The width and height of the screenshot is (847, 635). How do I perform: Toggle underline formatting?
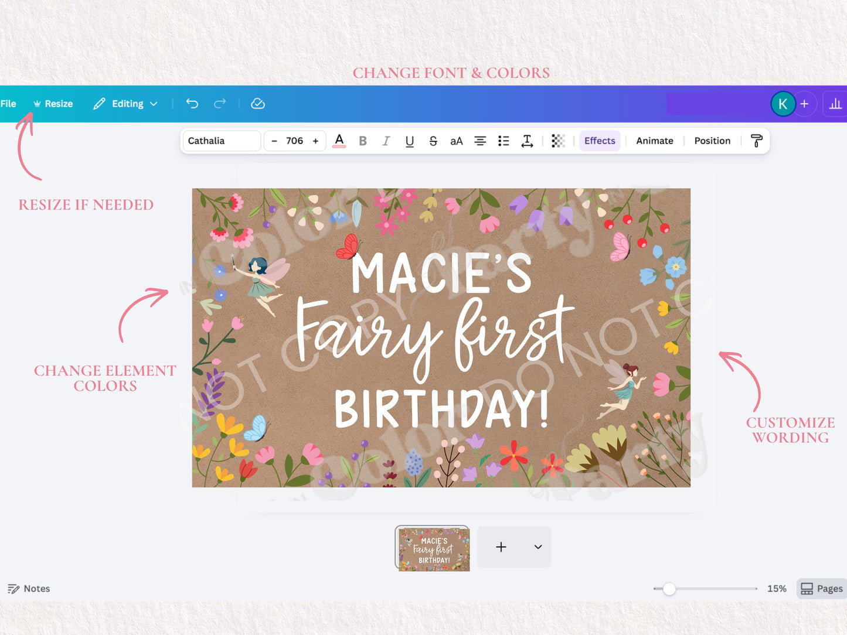point(410,141)
